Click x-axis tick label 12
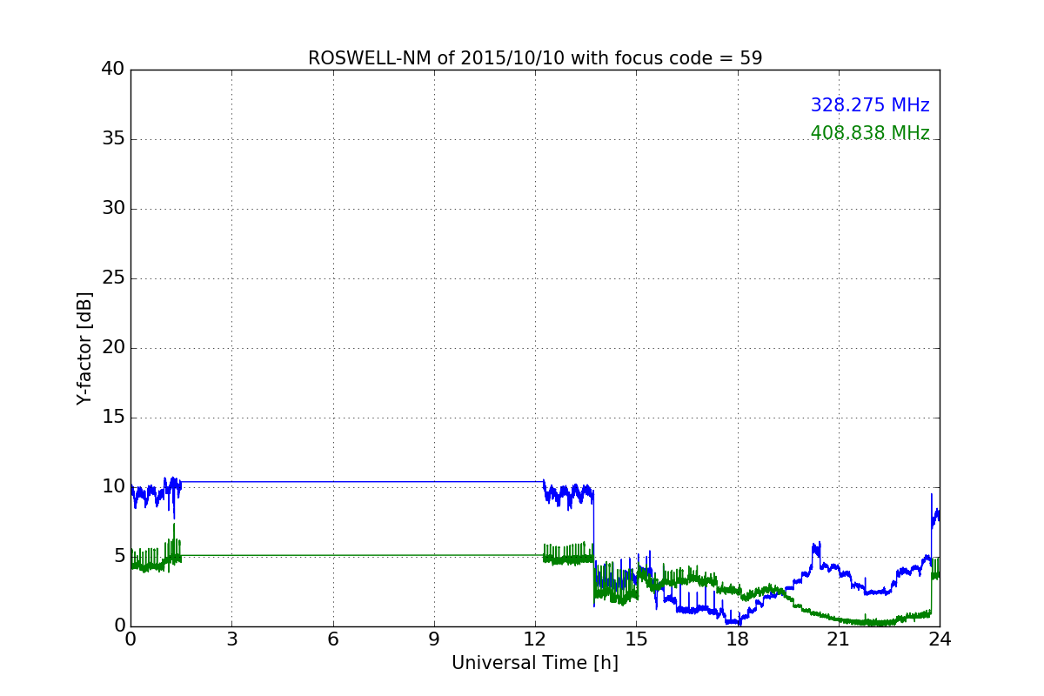 (535, 639)
